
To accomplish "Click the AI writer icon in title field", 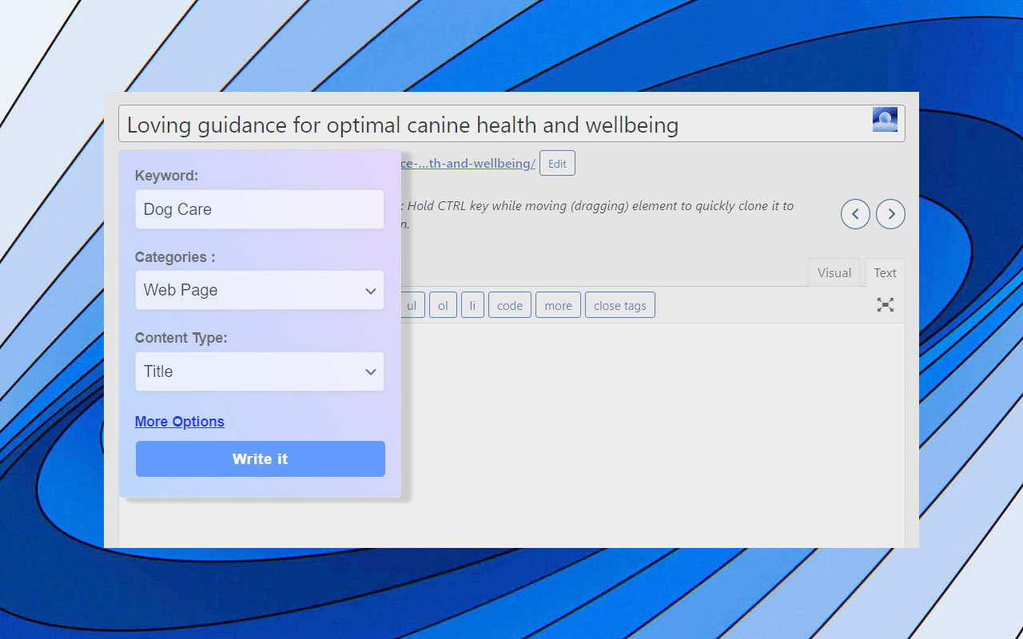I will point(885,120).
